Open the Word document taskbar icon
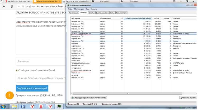 (23, 107)
